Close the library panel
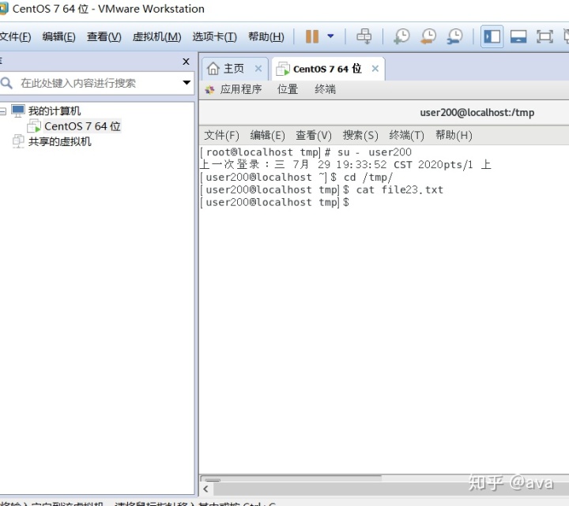 [x=186, y=62]
